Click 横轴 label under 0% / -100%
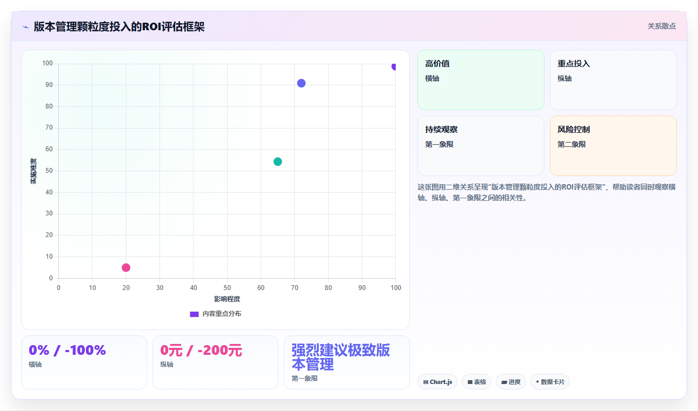698x411 pixels. [35, 365]
